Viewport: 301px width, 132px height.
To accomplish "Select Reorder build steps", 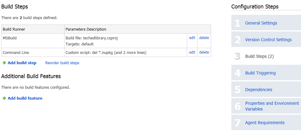I will tap(62, 63).
